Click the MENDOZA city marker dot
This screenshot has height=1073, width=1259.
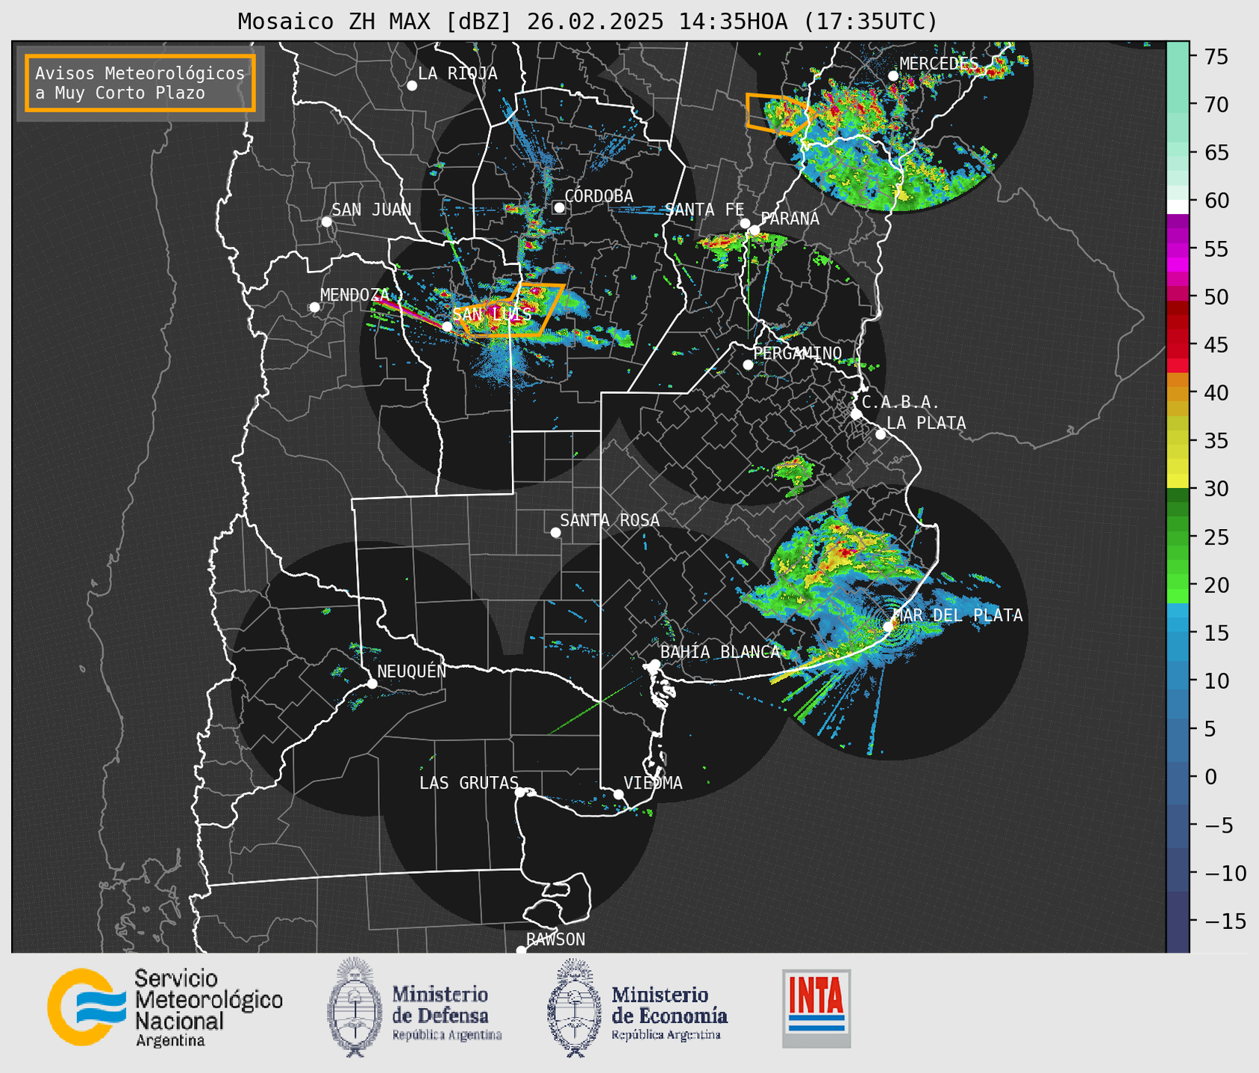pos(314,307)
